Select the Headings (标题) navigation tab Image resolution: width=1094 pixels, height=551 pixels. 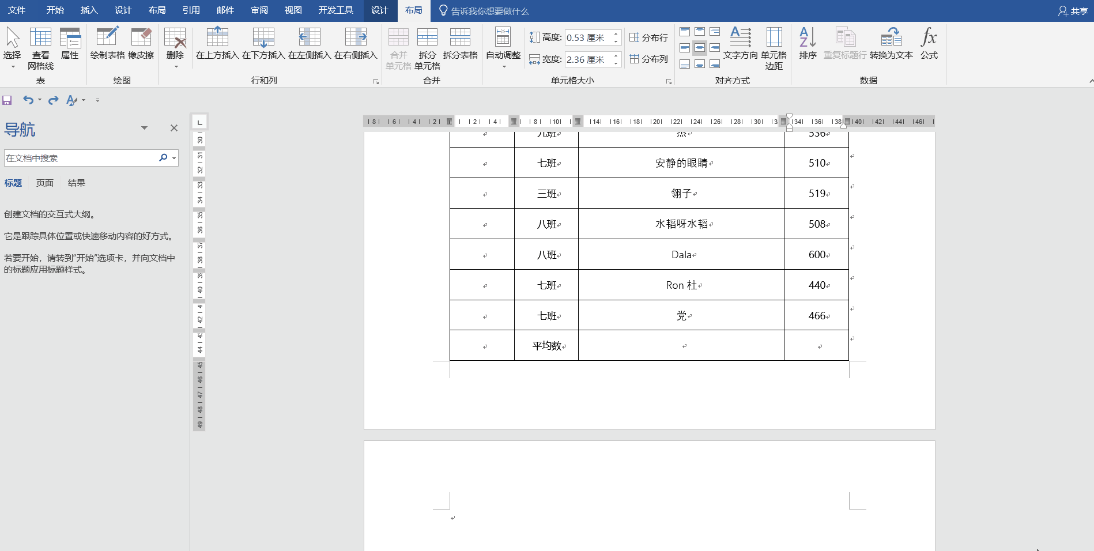click(x=13, y=183)
